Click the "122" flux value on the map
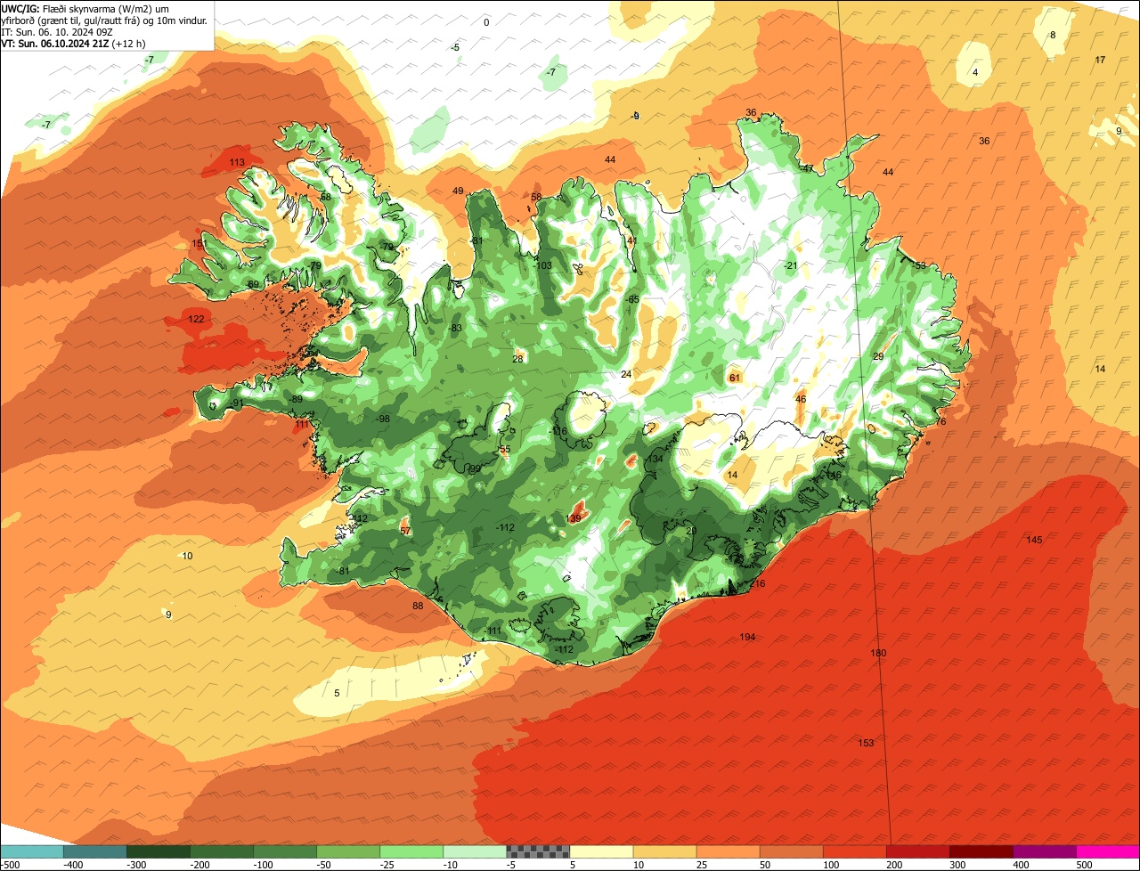Image resolution: width=1140 pixels, height=871 pixels. point(196,319)
